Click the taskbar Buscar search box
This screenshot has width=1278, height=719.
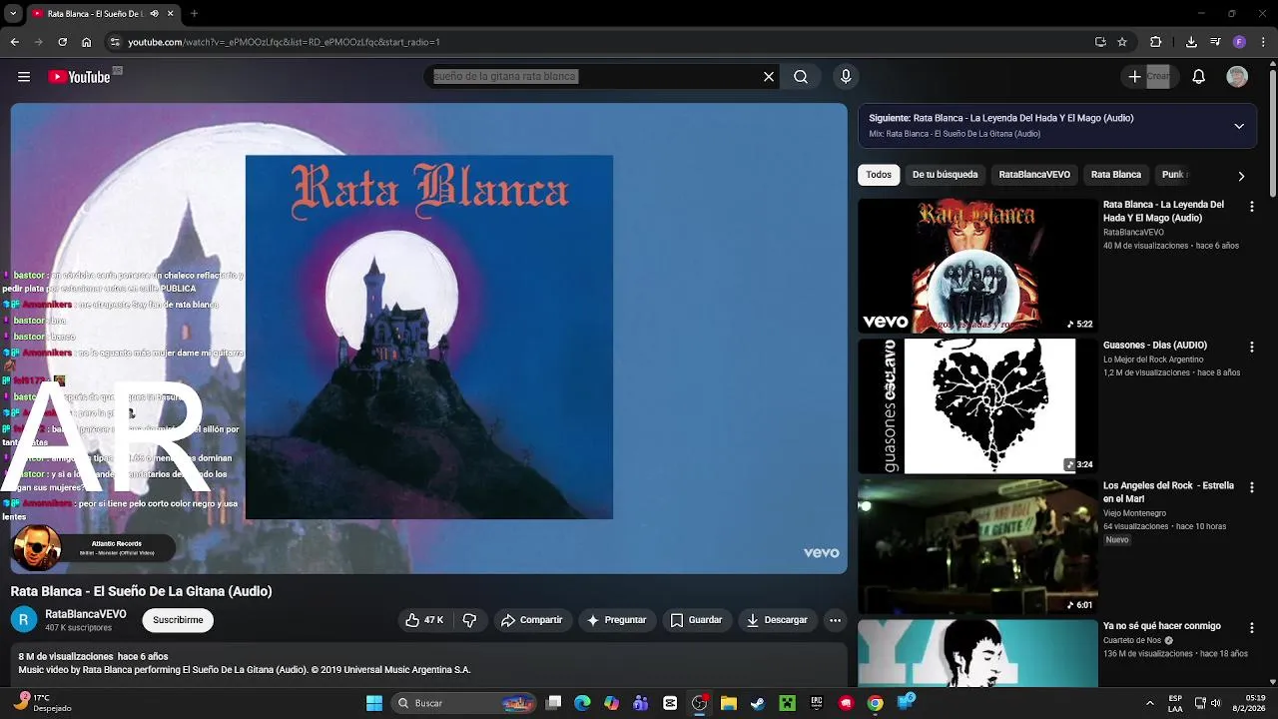(465, 703)
